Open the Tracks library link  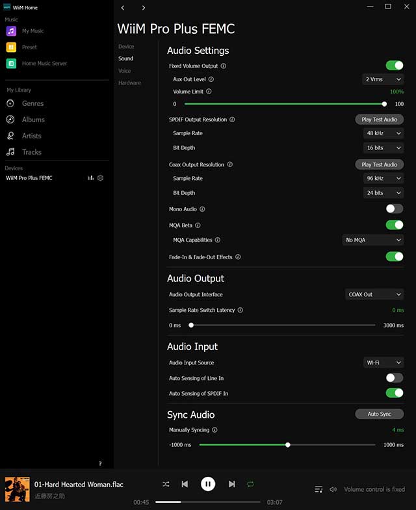coord(32,152)
